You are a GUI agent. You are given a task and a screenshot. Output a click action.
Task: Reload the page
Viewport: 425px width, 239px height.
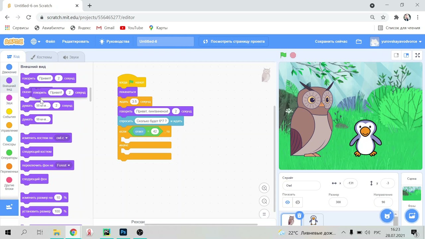click(29, 17)
